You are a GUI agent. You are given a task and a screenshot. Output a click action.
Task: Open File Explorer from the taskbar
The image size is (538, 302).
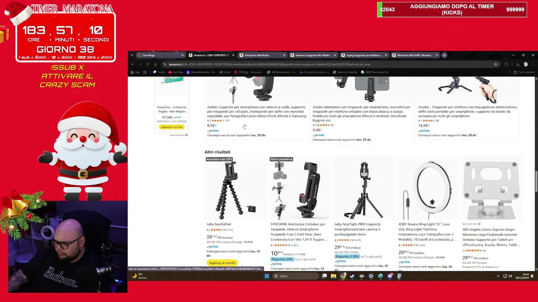coord(333,276)
